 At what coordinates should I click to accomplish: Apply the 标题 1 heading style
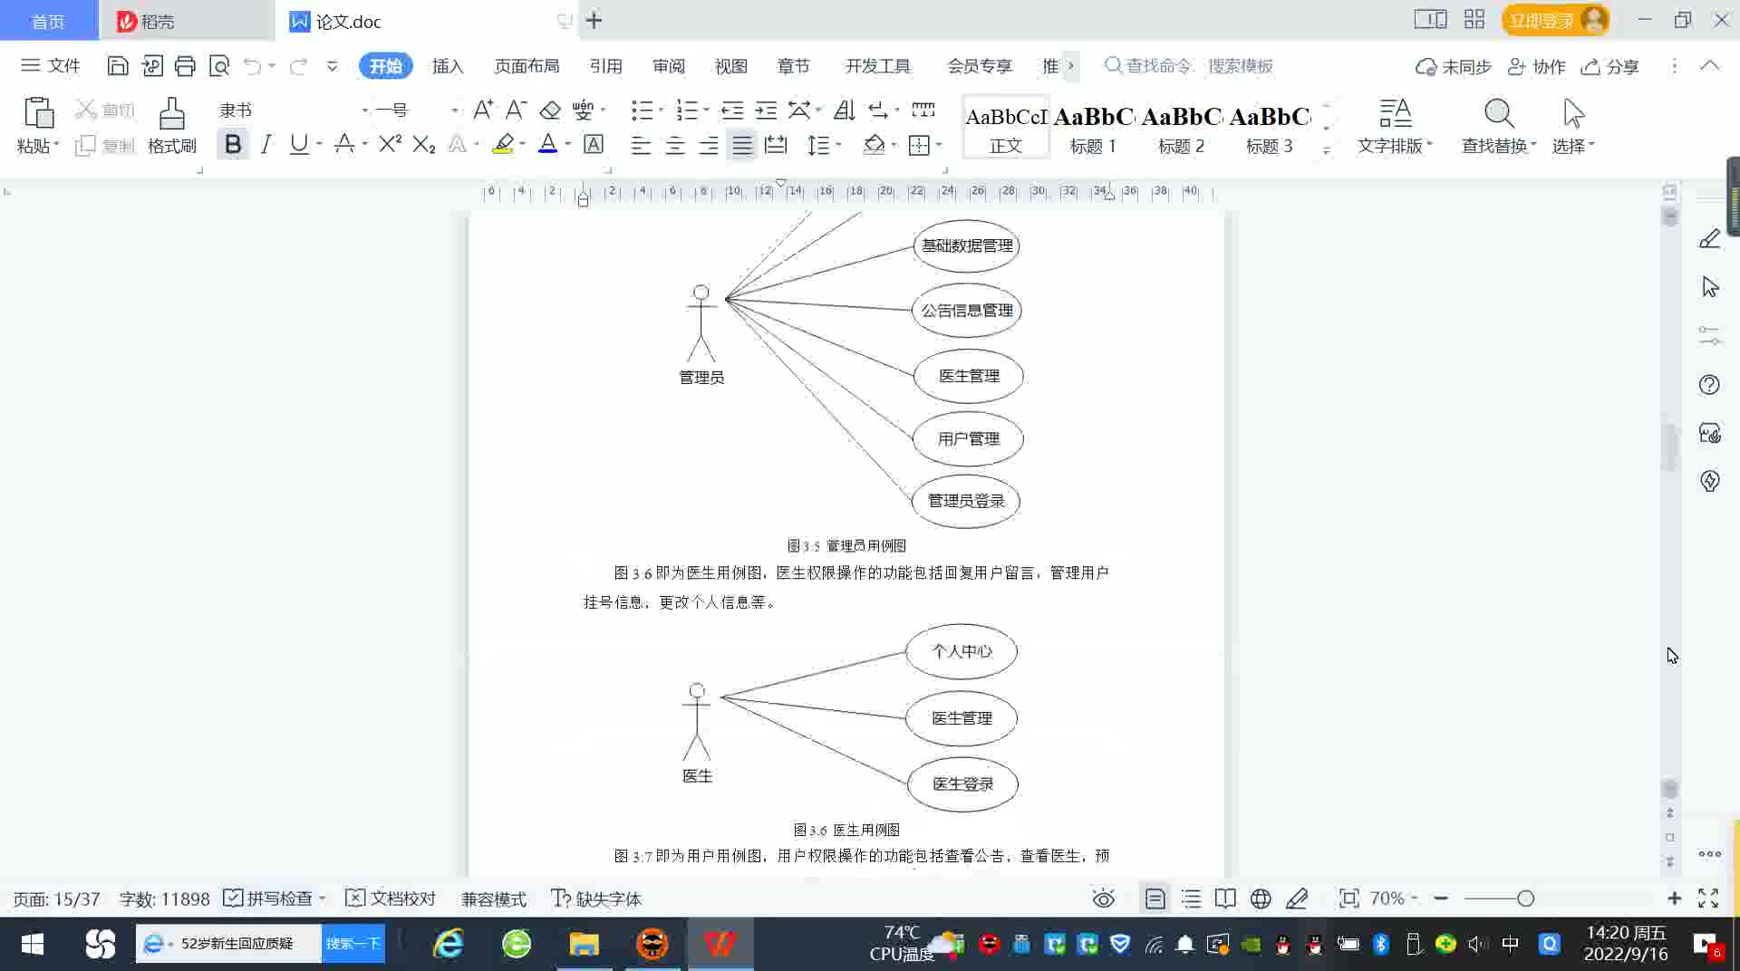1093,128
